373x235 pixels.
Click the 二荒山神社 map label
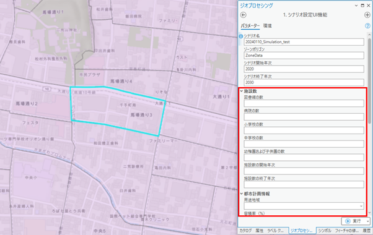pyautogui.click(x=67, y=30)
